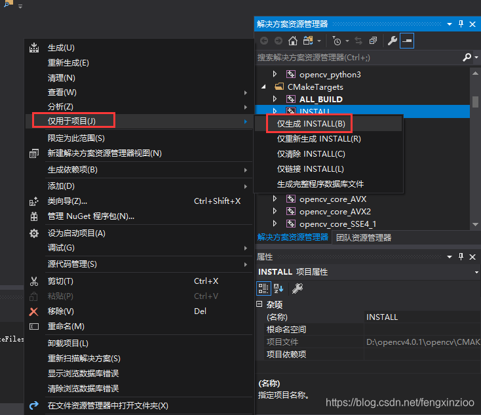The image size is (481, 415).
Task: Click 新建解决方案资源管理器视图(N)
Action: click(140, 153)
